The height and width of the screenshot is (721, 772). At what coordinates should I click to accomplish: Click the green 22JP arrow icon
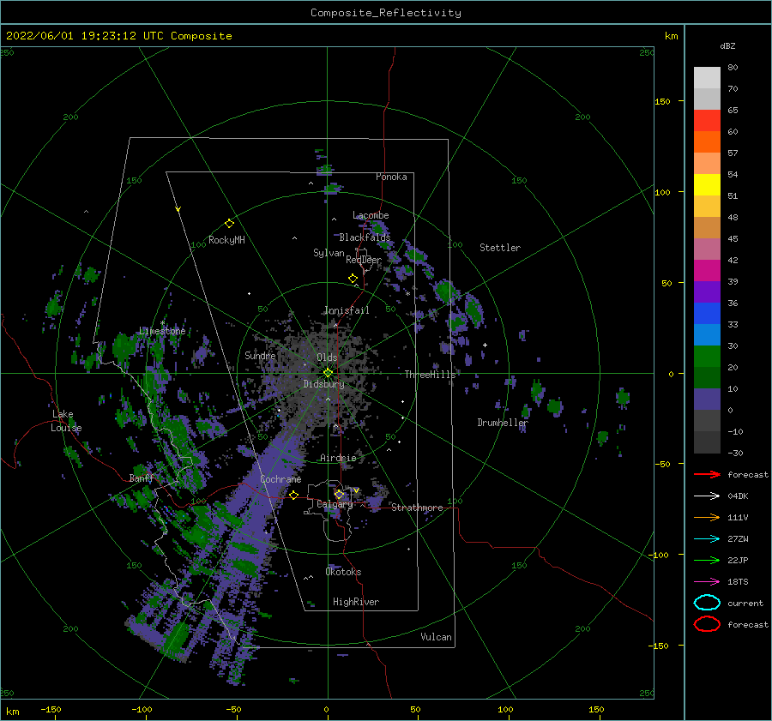(x=707, y=560)
